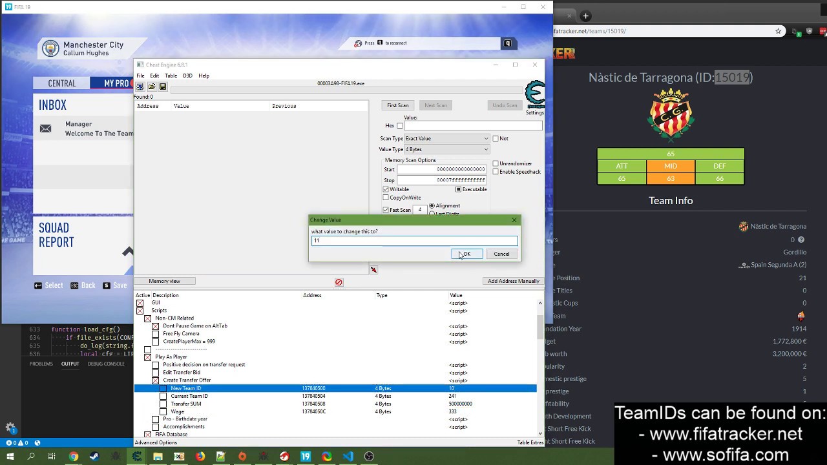Image resolution: width=827 pixels, height=465 pixels.
Task: Toggle the FIFA Database group box
Action: point(147,435)
